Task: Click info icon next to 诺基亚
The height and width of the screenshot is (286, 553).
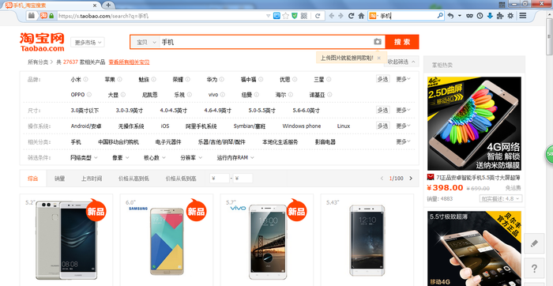Action: click(x=329, y=95)
